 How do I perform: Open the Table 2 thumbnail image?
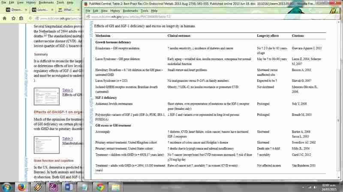[x=47, y=97]
